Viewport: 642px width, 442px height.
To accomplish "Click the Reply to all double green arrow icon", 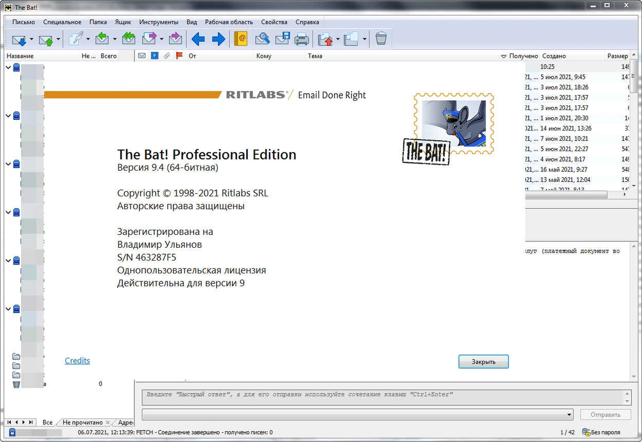I will (x=129, y=39).
